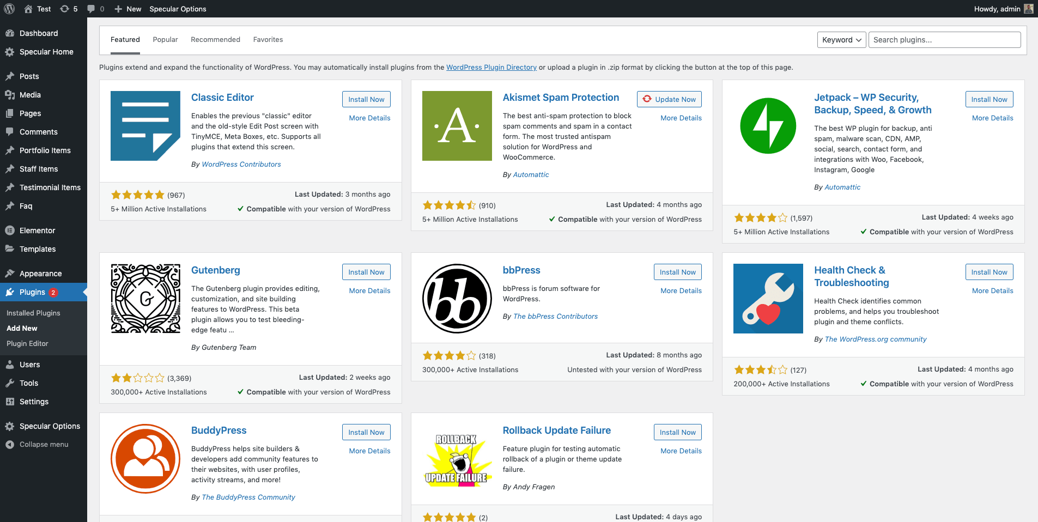Screen dimensions: 1038x522
Task: Open the comments bubble icon in admin bar
Action: click(91, 9)
